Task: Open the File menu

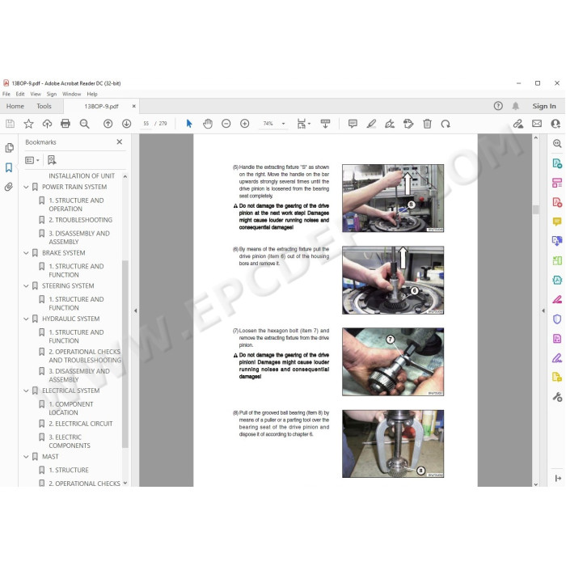Action: click(x=6, y=94)
